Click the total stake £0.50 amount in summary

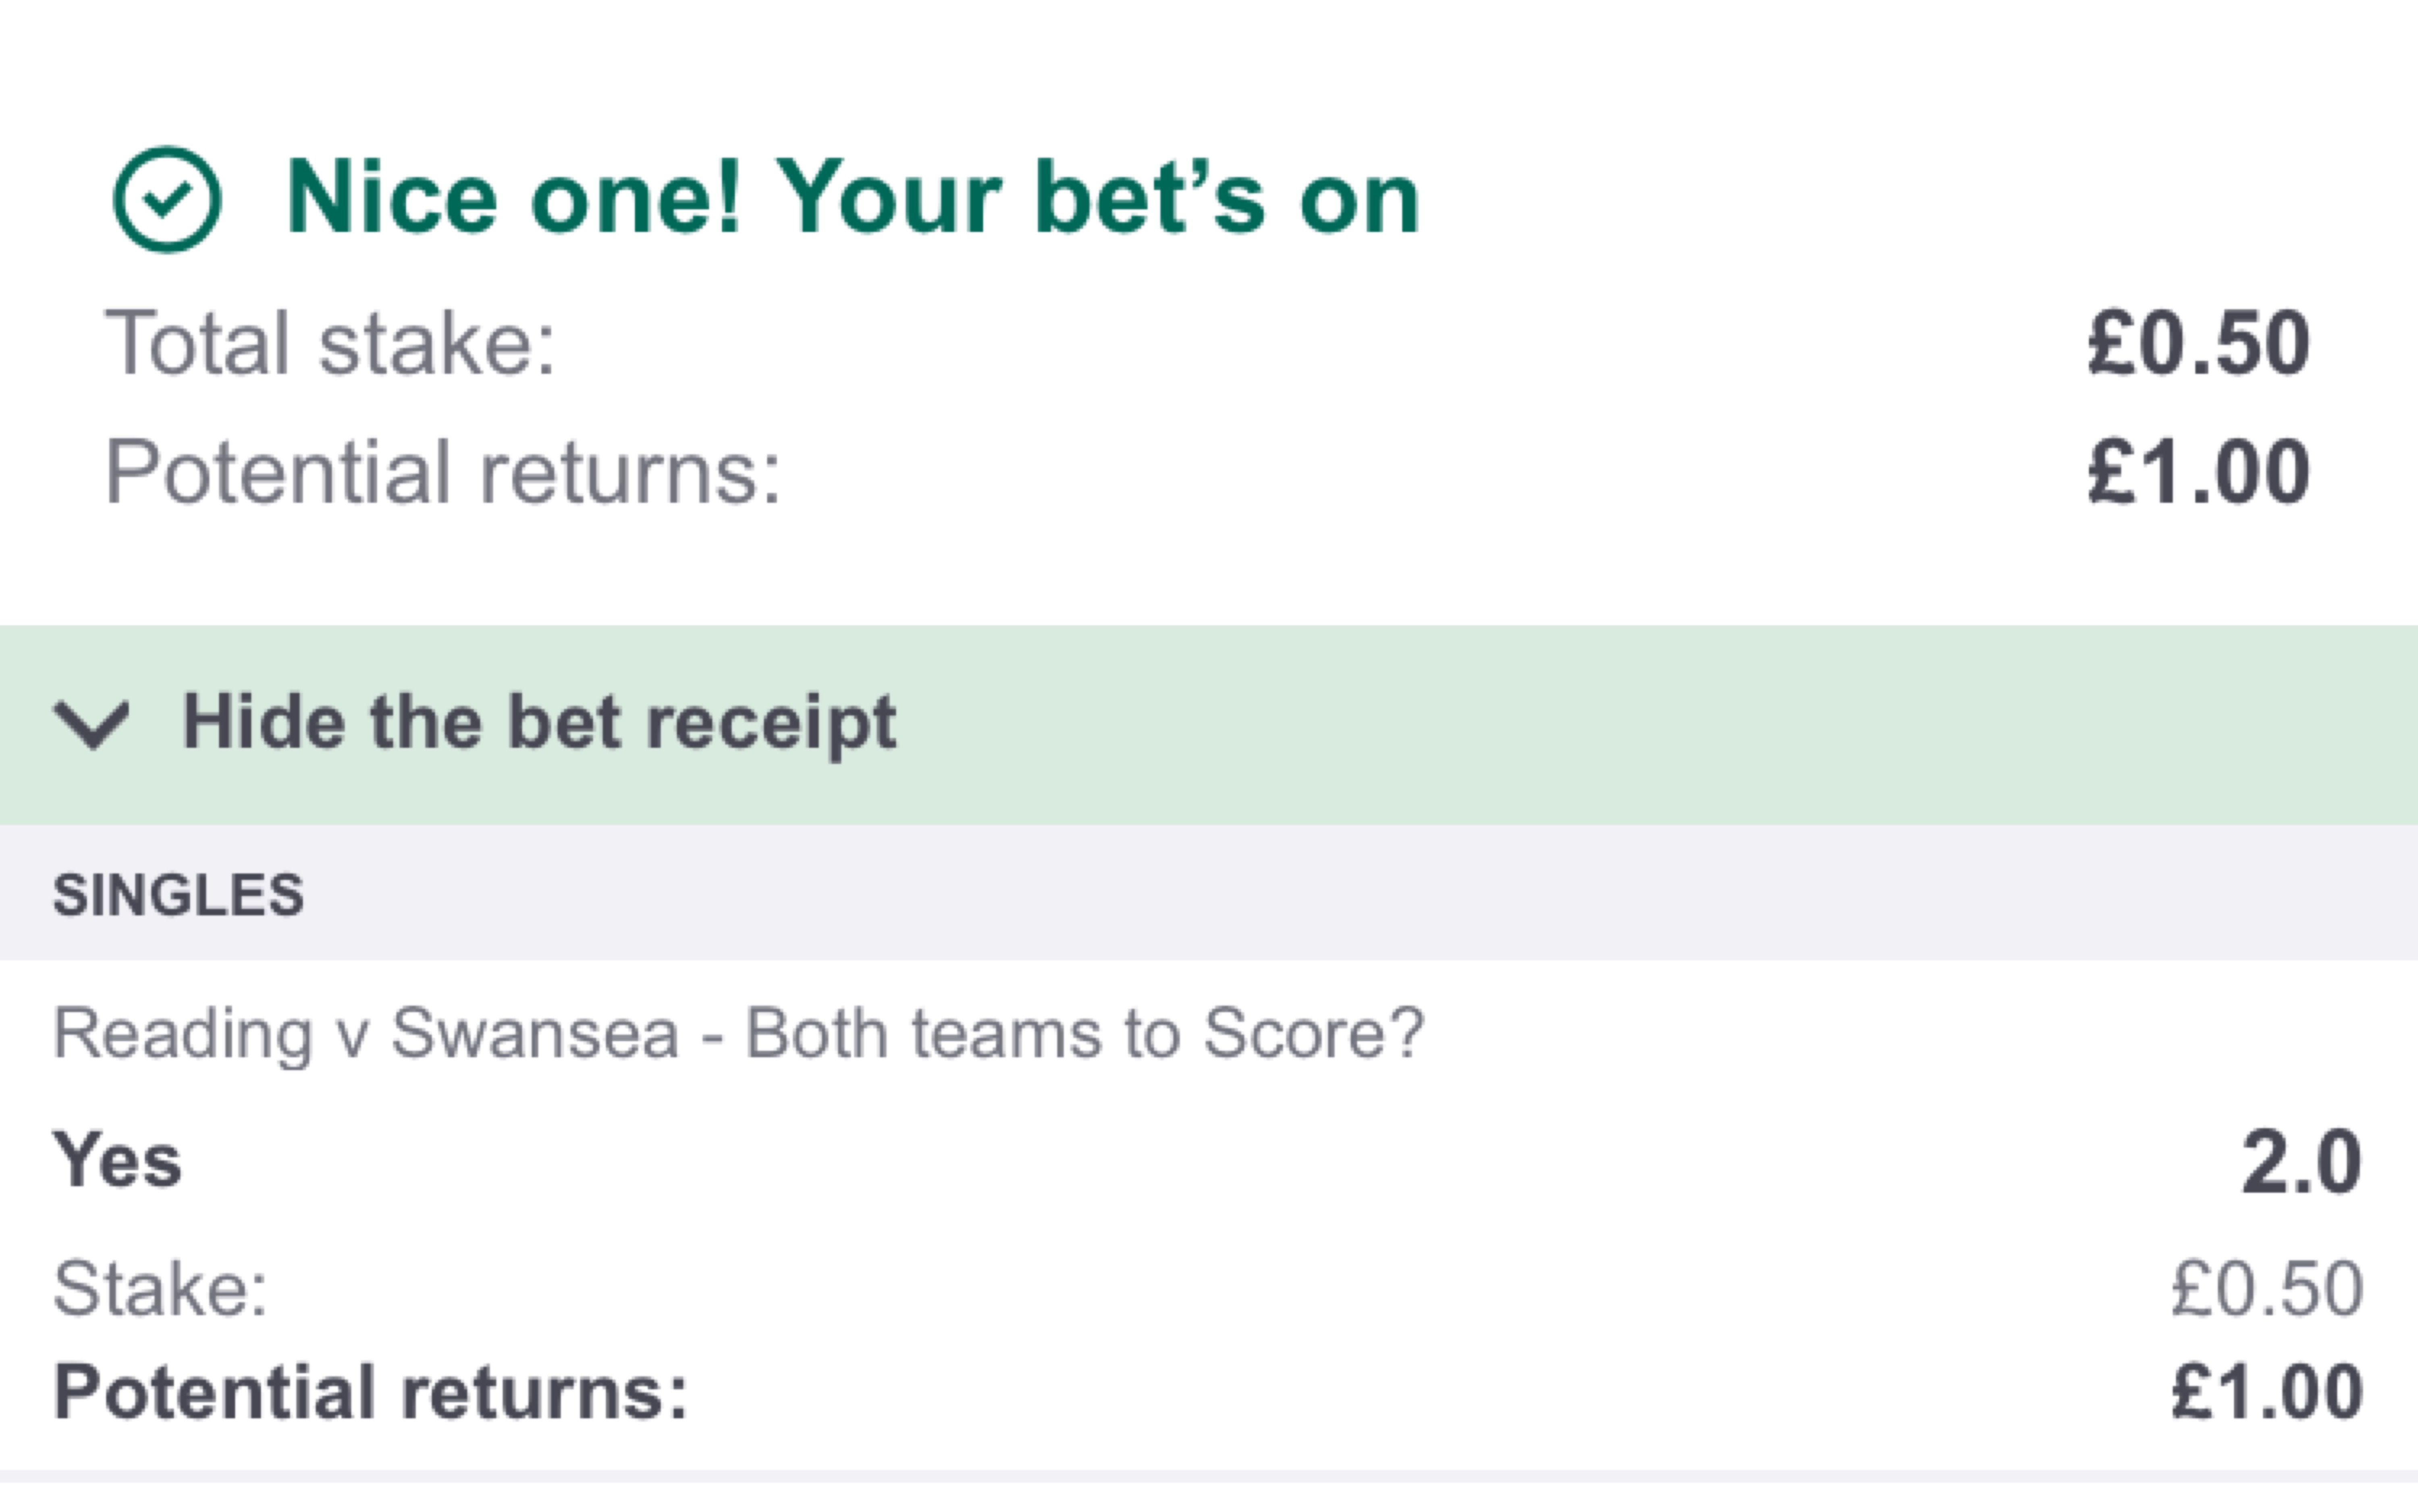pyautogui.click(x=2198, y=344)
